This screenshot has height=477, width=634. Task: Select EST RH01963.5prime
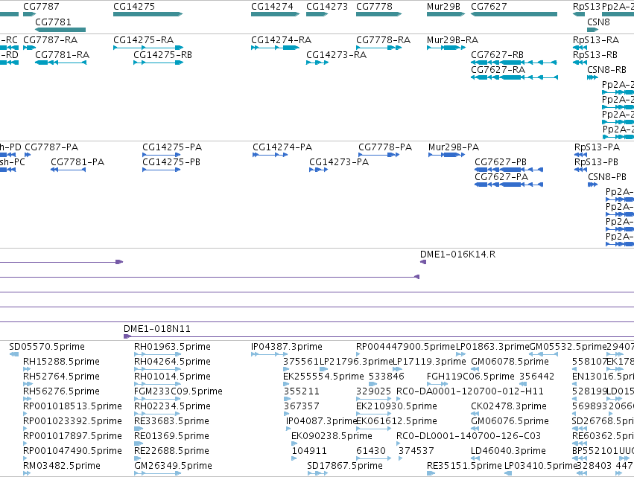(x=172, y=347)
